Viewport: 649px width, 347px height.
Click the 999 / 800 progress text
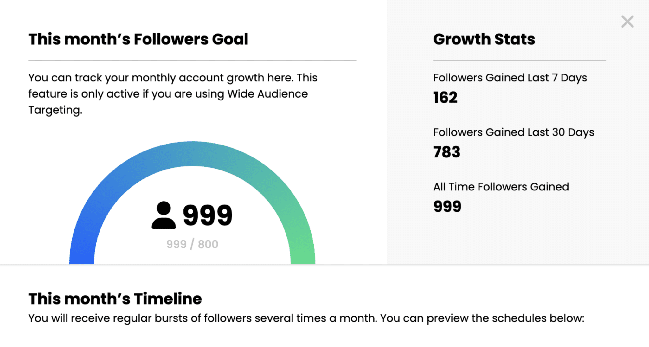point(192,244)
